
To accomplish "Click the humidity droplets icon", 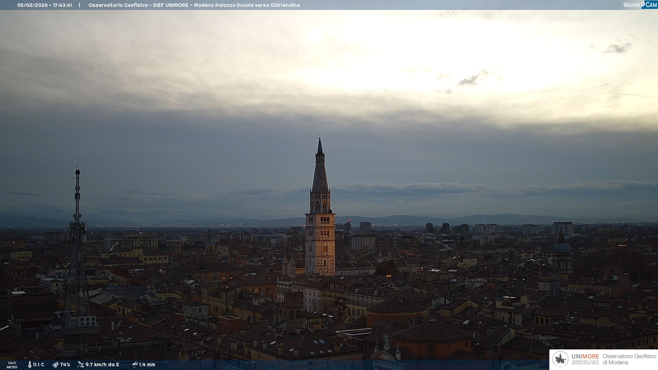I will pyautogui.click(x=56, y=365).
